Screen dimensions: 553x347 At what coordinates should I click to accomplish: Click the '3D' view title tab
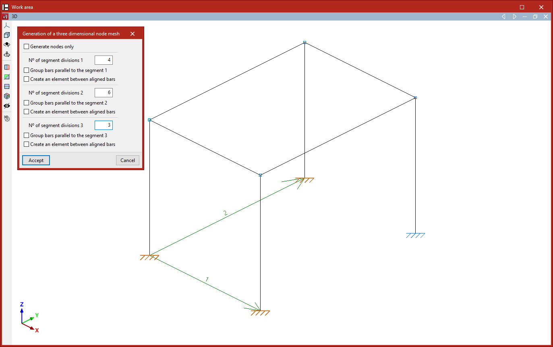(x=14, y=16)
